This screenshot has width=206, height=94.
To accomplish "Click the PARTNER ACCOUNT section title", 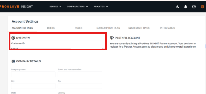I will (x=128, y=38).
